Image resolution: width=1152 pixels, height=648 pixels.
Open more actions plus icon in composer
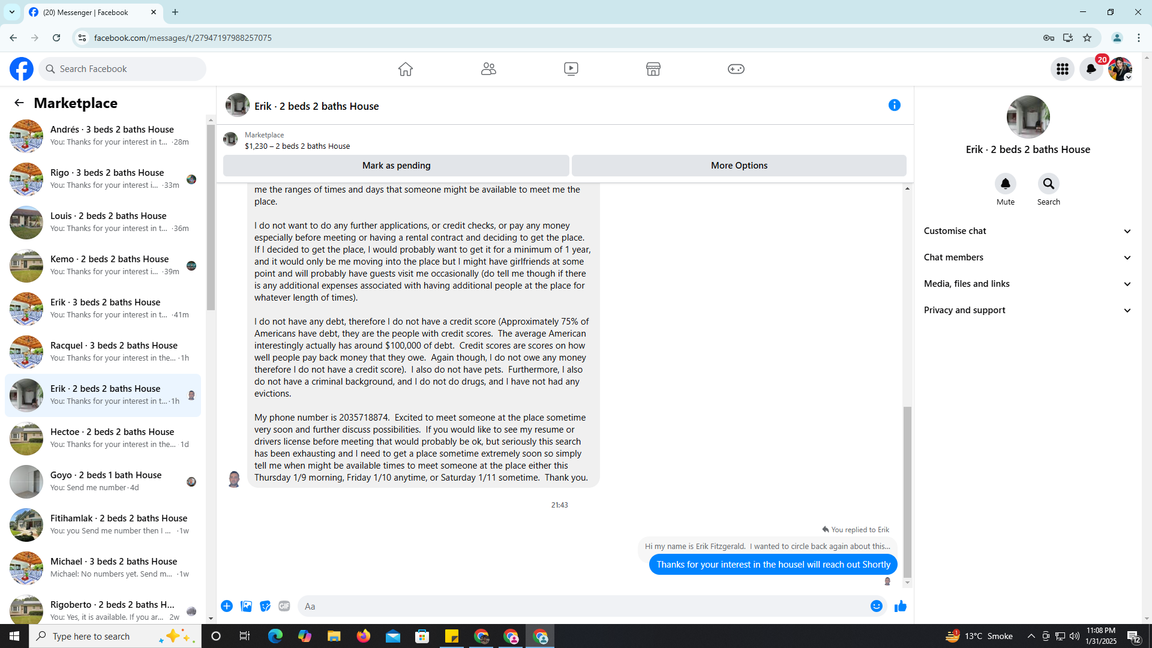[x=227, y=606]
